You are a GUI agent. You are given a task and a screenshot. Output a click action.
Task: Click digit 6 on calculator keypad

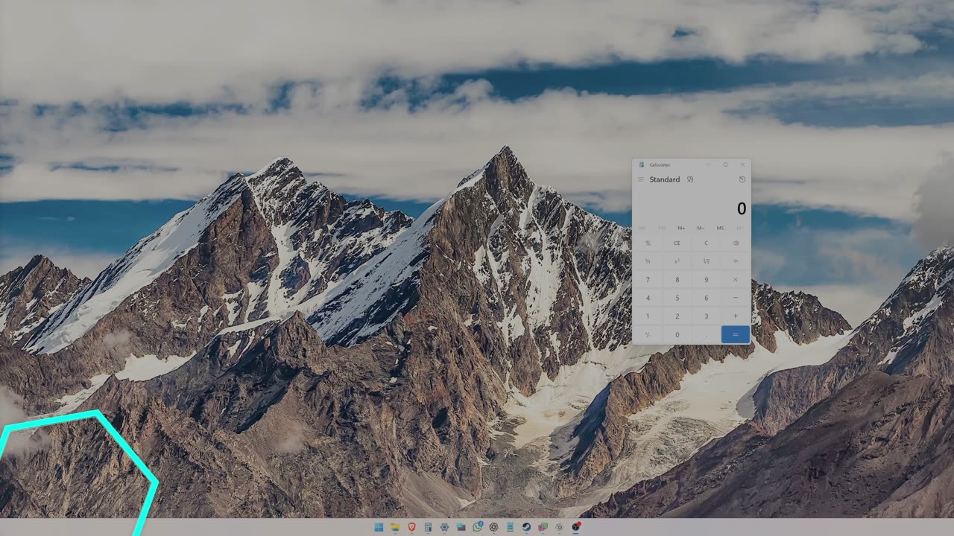706,298
